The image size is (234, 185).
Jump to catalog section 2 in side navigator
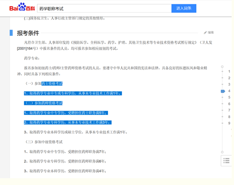pos(229,78)
